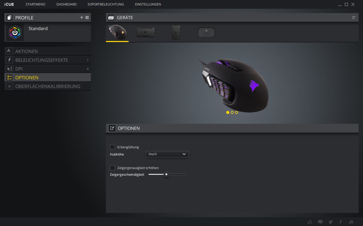Enable Zeigergenauigkeit erhöhen checkbox
The height and width of the screenshot is (226, 363).
click(112, 168)
